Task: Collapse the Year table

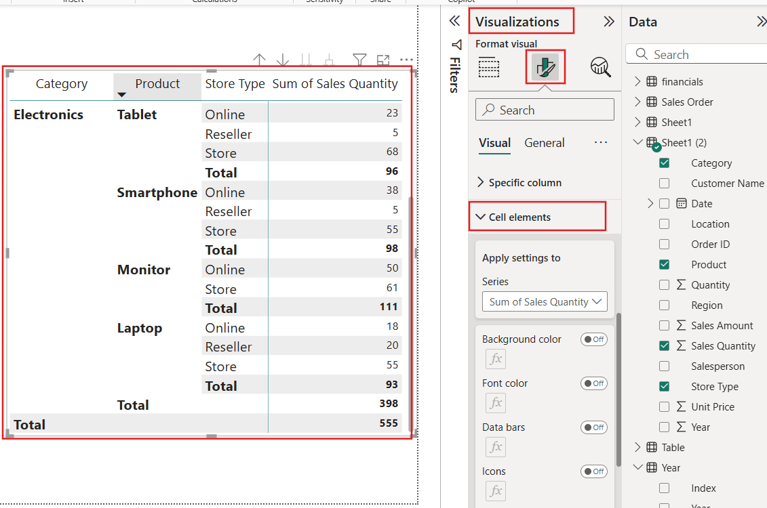Action: pos(637,467)
